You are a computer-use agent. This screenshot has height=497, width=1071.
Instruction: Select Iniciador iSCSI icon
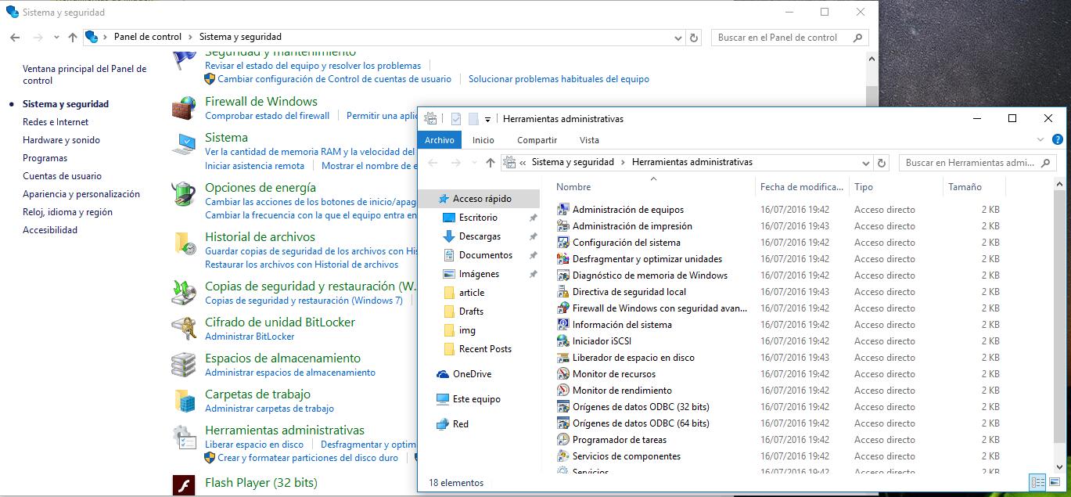point(562,340)
